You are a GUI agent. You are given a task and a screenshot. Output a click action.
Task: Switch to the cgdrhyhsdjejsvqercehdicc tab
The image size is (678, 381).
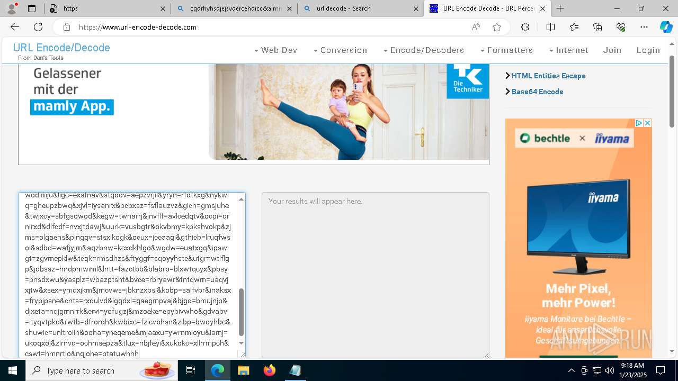tap(234, 8)
